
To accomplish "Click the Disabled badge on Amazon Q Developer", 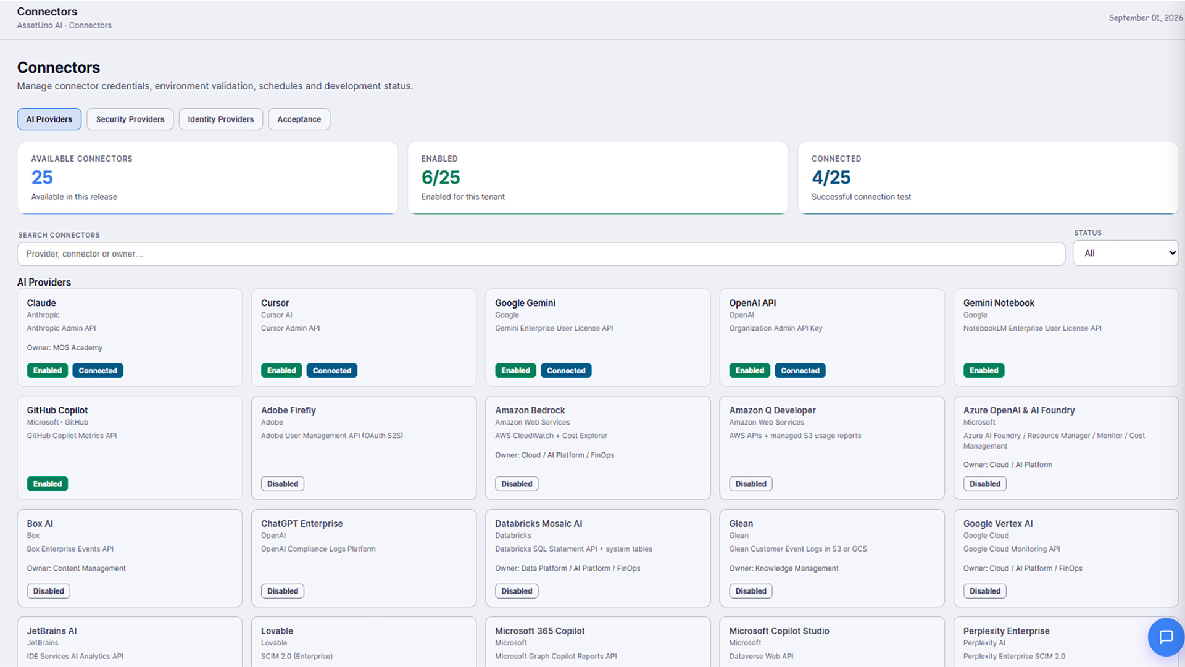I will click(750, 484).
